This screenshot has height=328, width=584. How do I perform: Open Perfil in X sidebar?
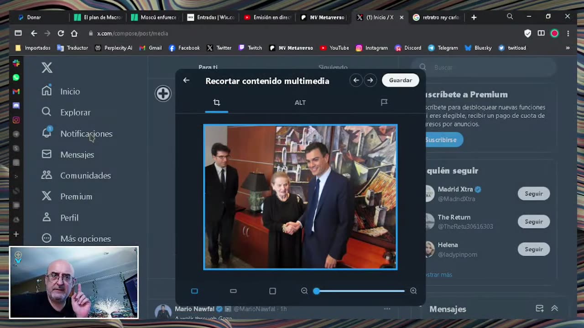click(60, 217)
